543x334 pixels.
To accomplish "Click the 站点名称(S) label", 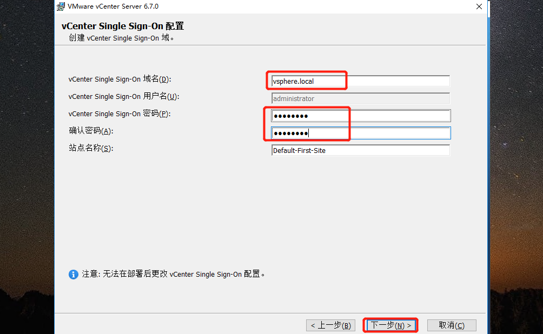I will (91, 148).
